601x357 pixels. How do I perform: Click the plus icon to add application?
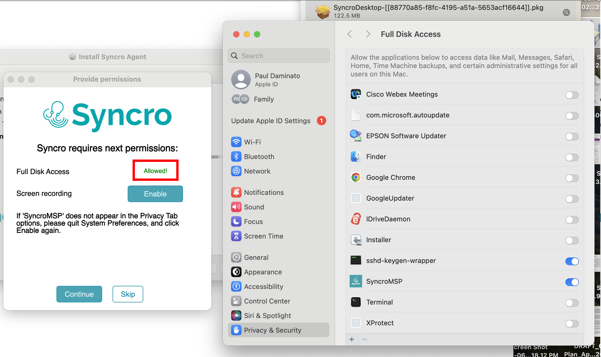click(x=352, y=339)
